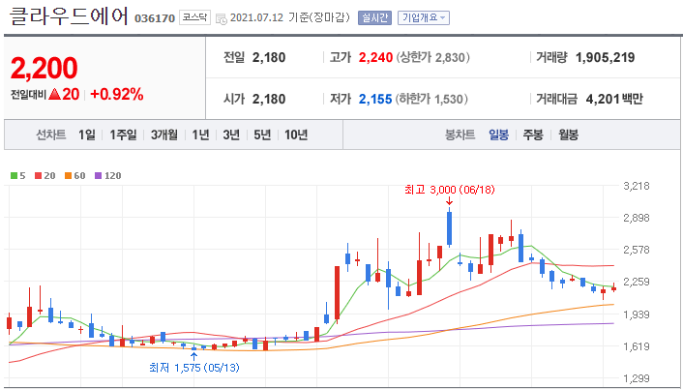Click the 하한가 1,530 text
This screenshot has width=683, height=389.
(x=431, y=100)
